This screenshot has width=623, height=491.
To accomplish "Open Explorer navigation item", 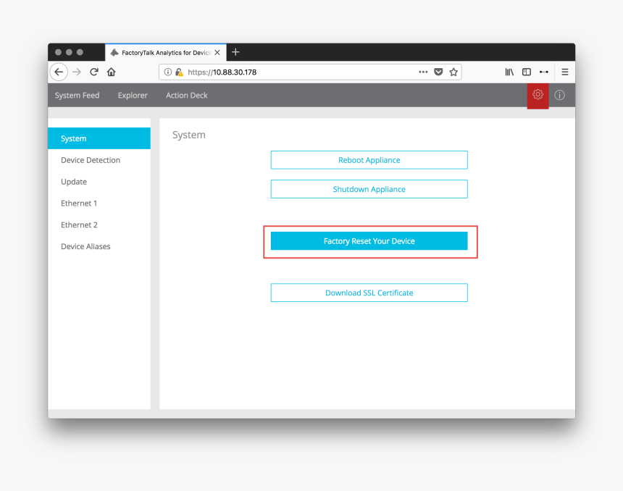I will pos(133,96).
